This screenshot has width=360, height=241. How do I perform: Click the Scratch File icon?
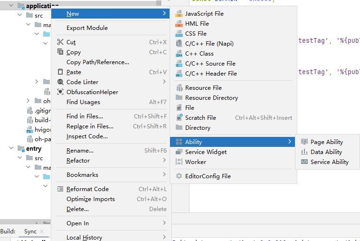click(179, 117)
